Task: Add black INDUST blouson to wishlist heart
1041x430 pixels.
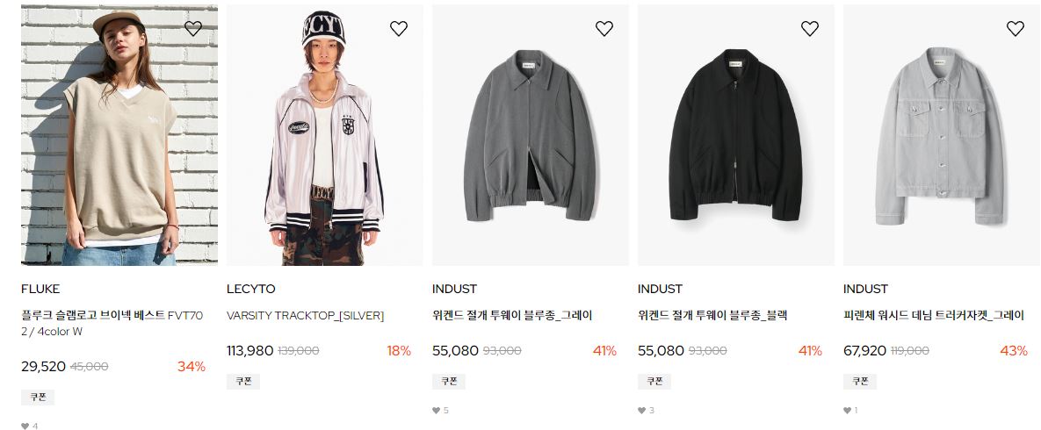Action: [809, 29]
